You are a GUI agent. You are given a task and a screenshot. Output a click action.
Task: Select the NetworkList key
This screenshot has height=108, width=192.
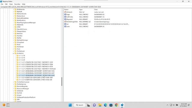point(21,16)
